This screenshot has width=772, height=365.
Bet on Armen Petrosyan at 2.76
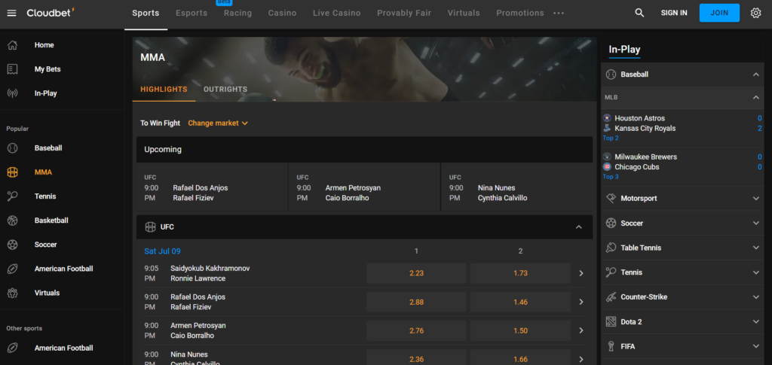point(416,330)
